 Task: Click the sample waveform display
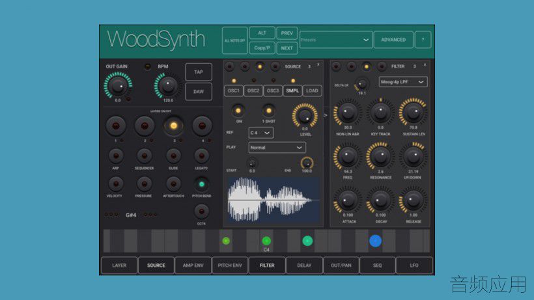274,200
